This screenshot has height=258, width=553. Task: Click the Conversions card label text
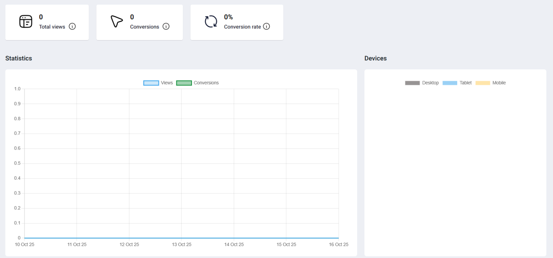[144, 27]
